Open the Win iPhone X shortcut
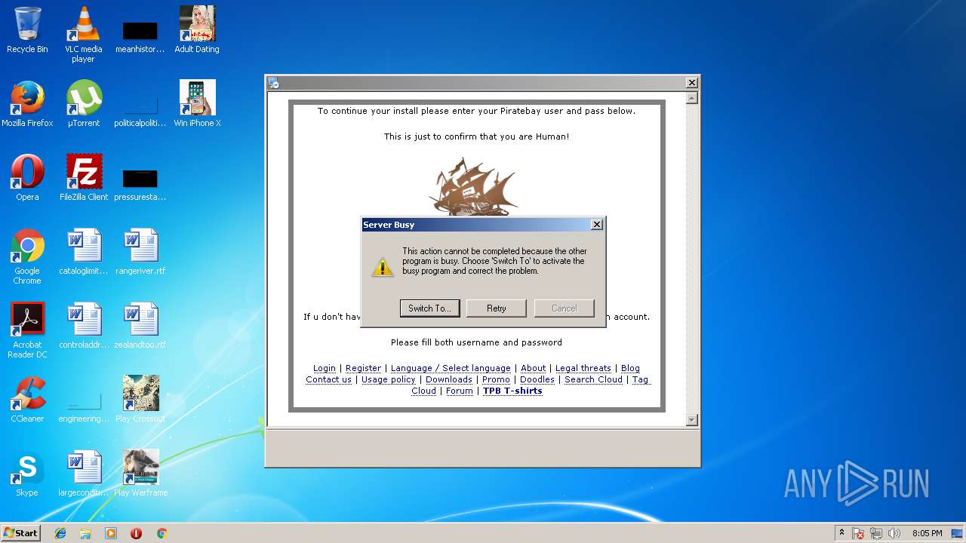The image size is (966, 543). pyautogui.click(x=197, y=104)
